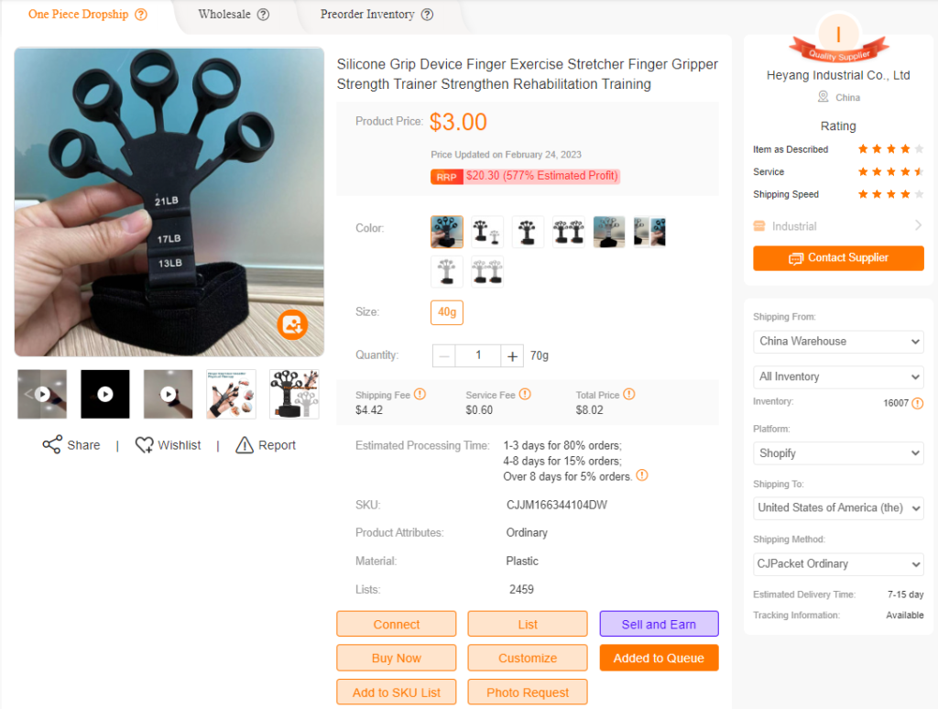Image resolution: width=938 pixels, height=709 pixels.
Task: Expand the Shopify platform dropdown
Action: 838,453
